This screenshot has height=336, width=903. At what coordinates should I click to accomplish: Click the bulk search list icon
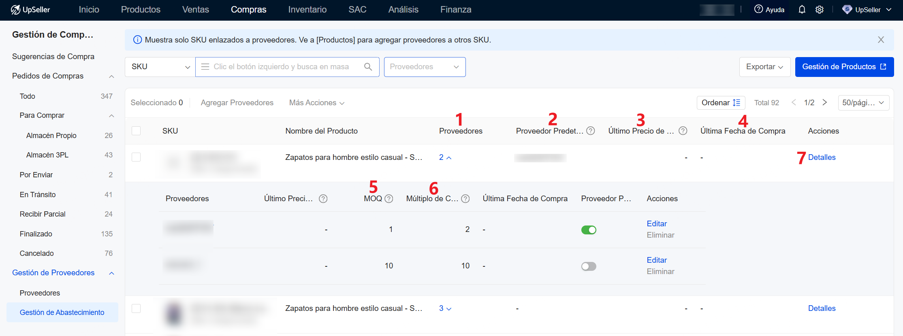pos(205,67)
